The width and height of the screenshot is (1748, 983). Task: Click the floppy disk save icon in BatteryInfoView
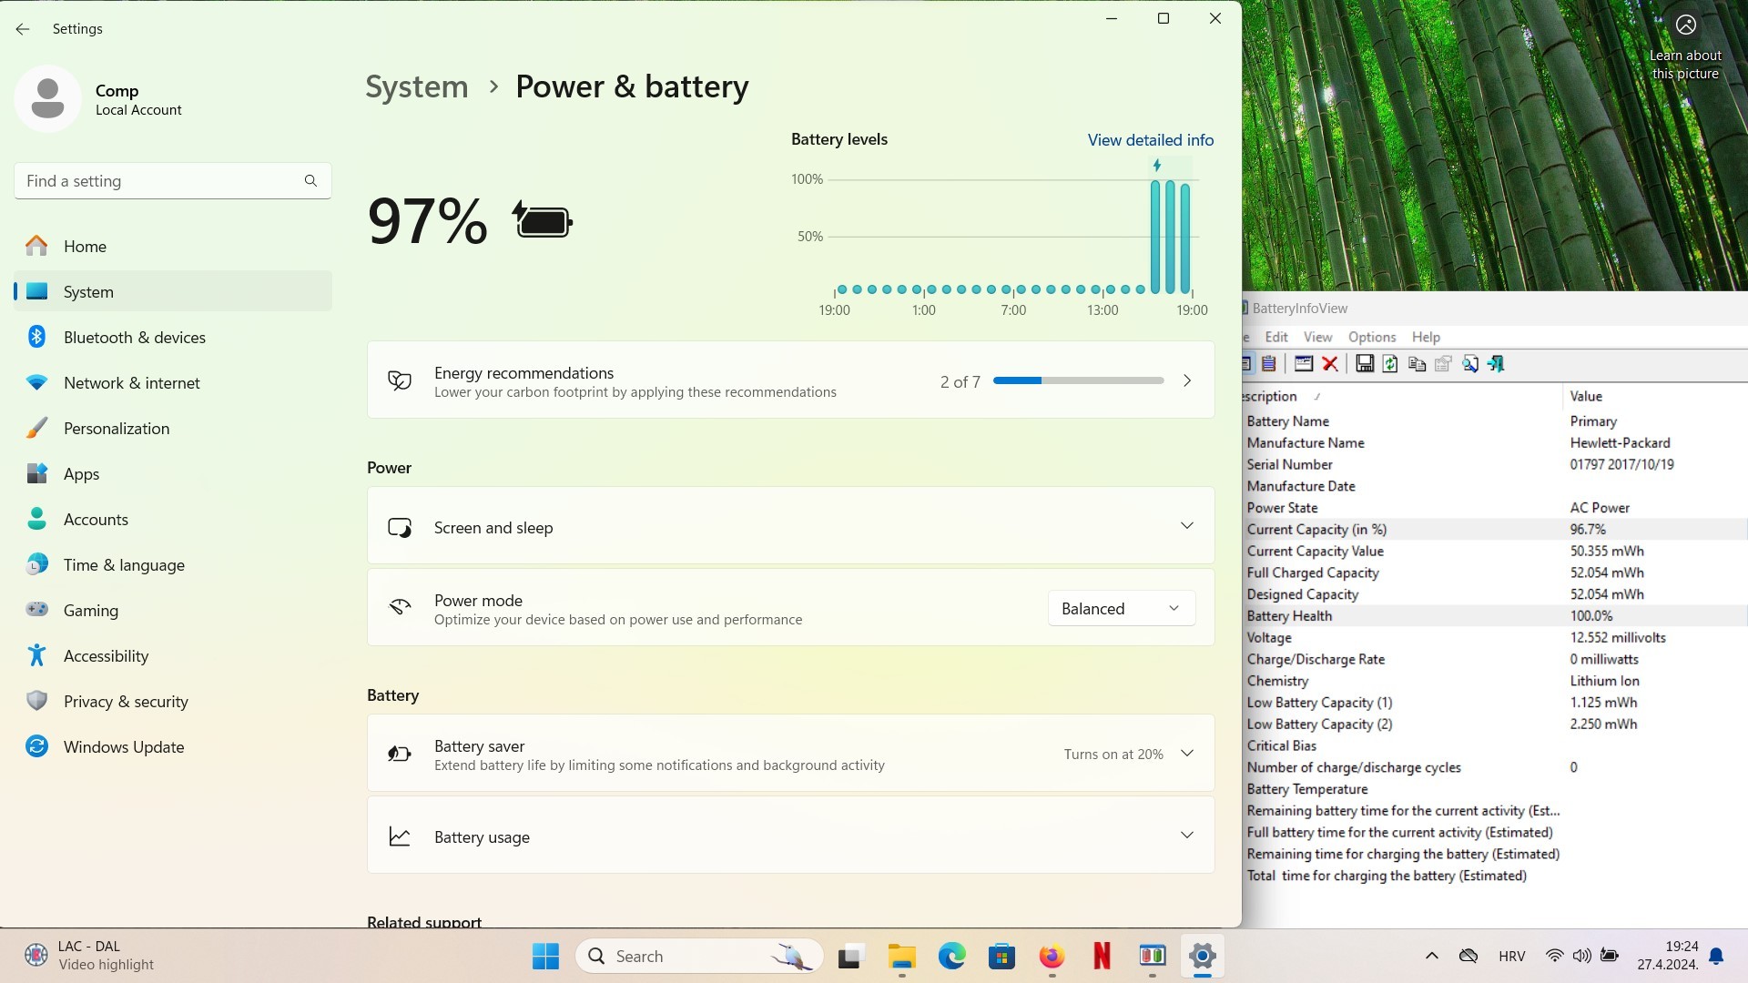point(1364,364)
